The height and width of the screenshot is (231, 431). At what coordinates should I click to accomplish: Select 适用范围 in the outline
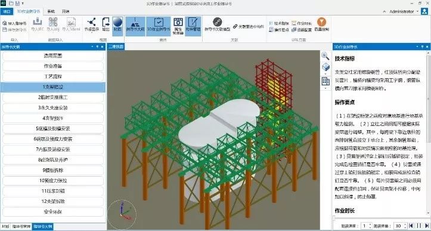pyautogui.click(x=53, y=56)
